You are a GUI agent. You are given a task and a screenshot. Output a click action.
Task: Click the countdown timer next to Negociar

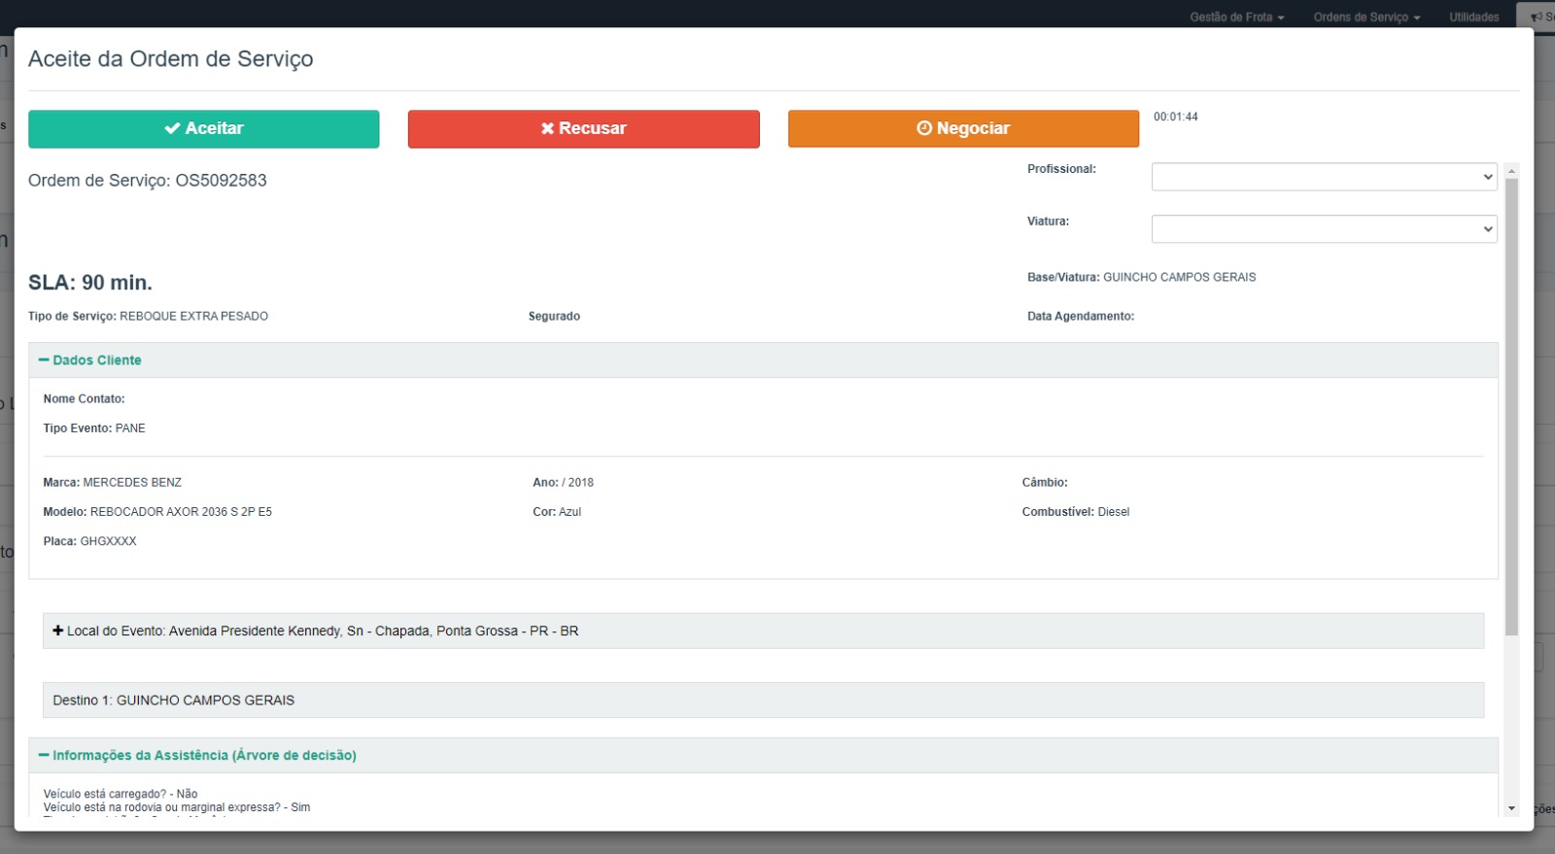(x=1175, y=117)
